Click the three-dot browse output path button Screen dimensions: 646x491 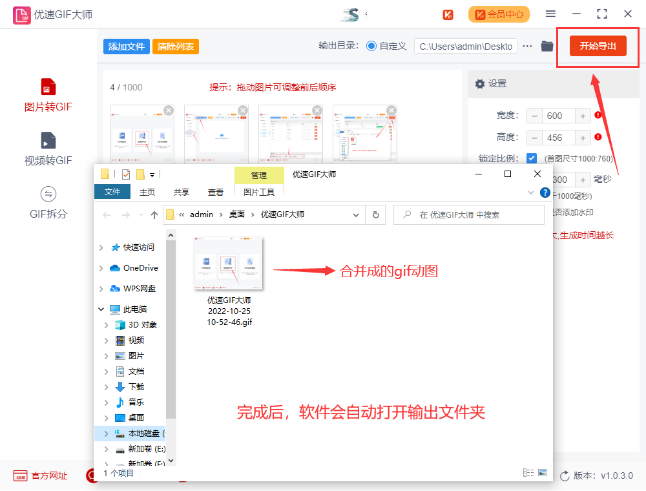click(x=527, y=46)
